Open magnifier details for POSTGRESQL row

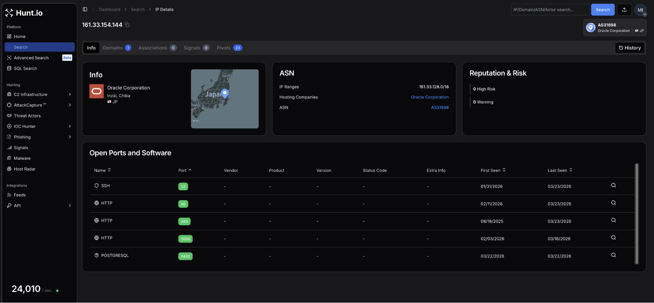613,255
